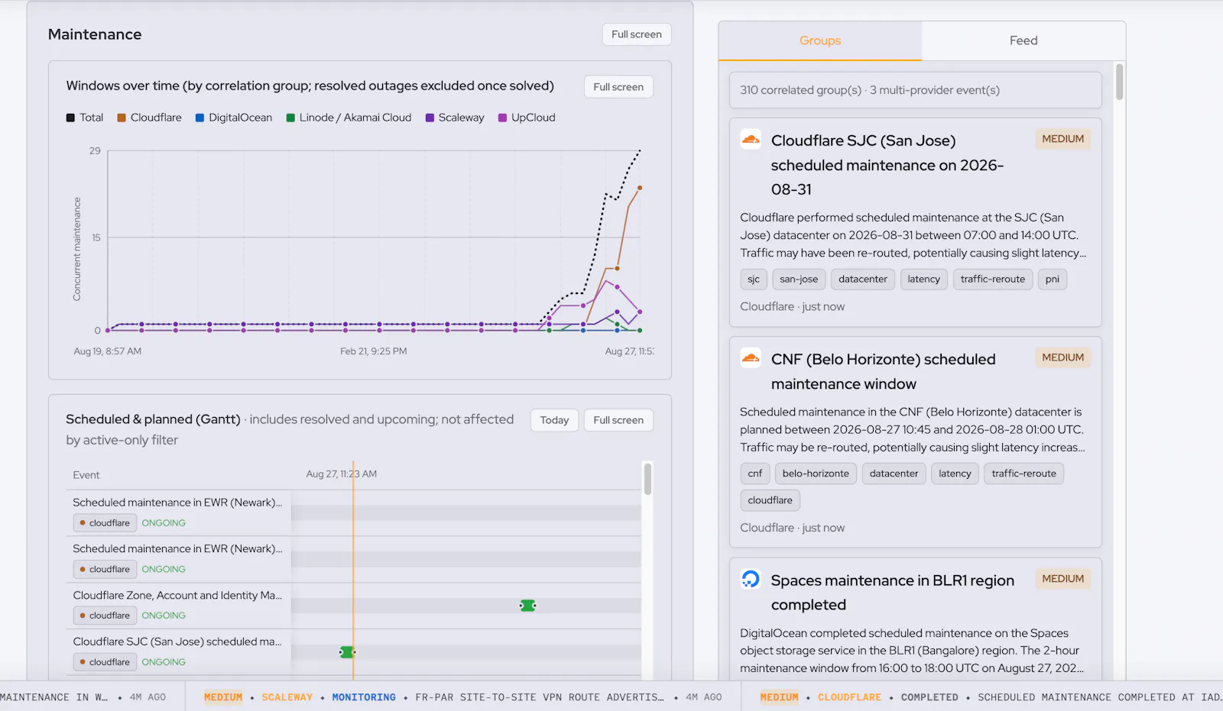Switch to the Groups tab
The image size is (1223, 711).
tap(820, 40)
